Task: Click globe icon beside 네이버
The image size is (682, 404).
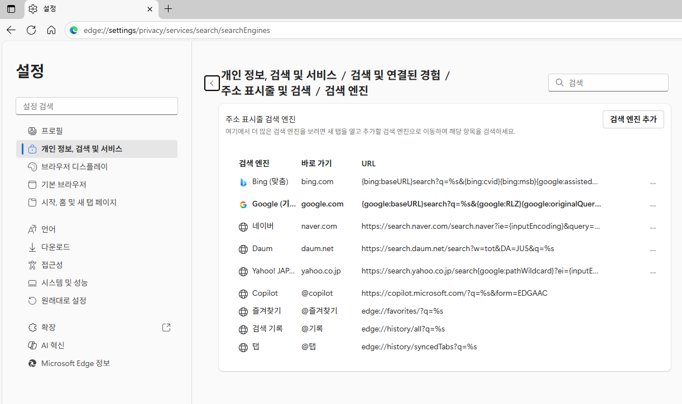Action: pyautogui.click(x=243, y=227)
